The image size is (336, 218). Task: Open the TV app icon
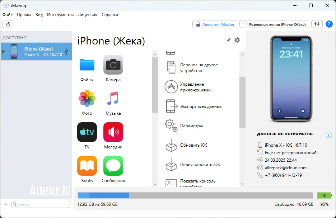[87, 132]
